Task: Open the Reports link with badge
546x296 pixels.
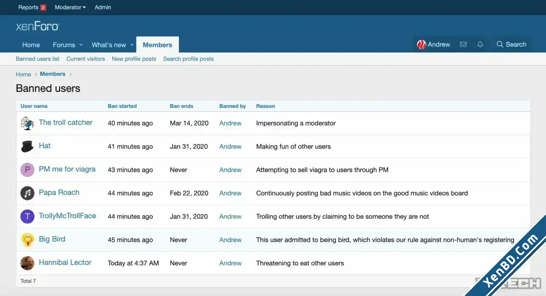Action: click(32, 7)
